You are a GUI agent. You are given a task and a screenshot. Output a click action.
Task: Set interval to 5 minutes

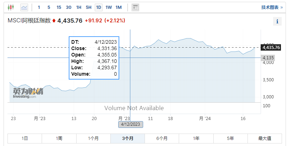(x=49, y=7)
